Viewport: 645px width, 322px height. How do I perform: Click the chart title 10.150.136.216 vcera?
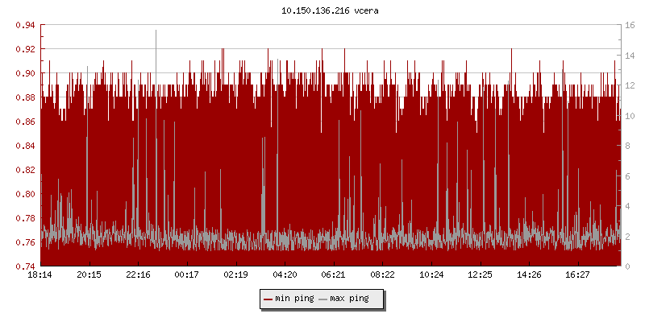(322, 10)
